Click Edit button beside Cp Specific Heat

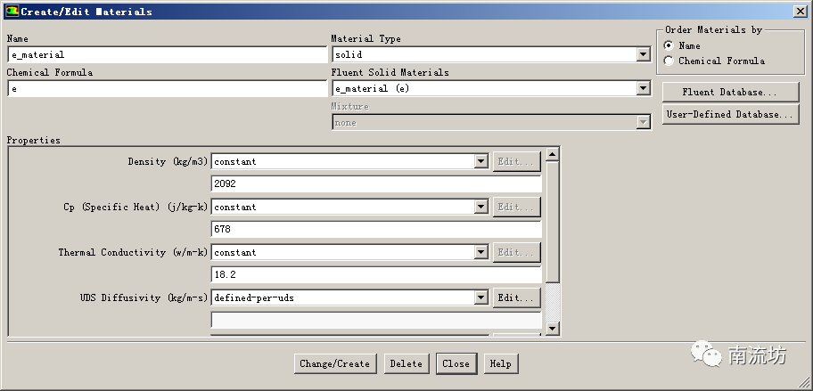coord(516,208)
